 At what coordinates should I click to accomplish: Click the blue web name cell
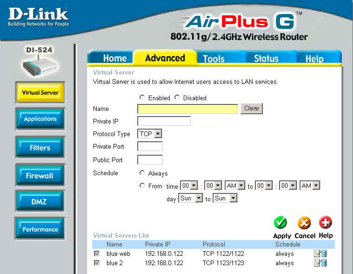[118, 253]
